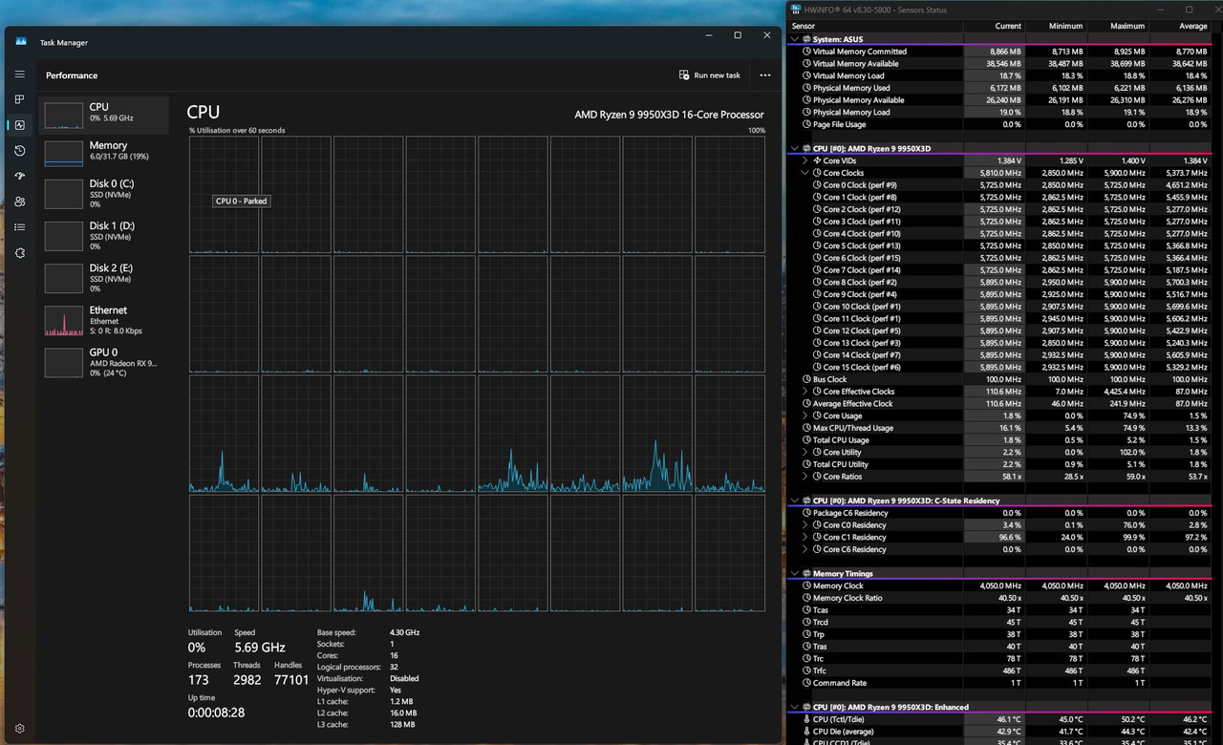Expand the Core VIDs row
The image size is (1223, 745).
805,160
